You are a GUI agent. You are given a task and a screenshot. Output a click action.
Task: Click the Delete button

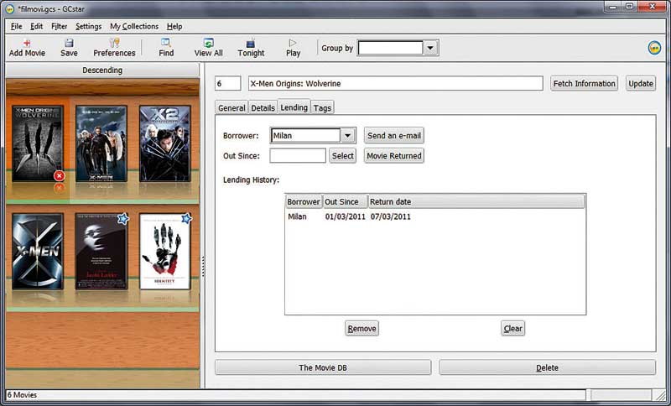548,367
